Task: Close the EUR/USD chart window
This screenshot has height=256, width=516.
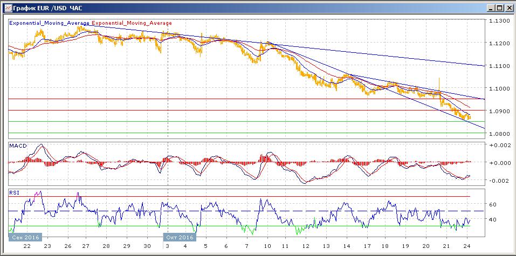Action: coord(508,8)
